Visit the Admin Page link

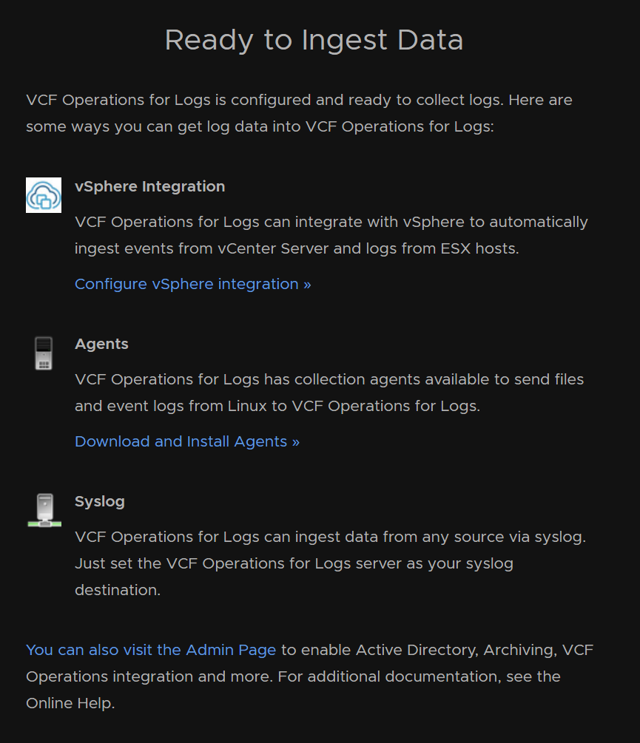pyautogui.click(x=151, y=650)
